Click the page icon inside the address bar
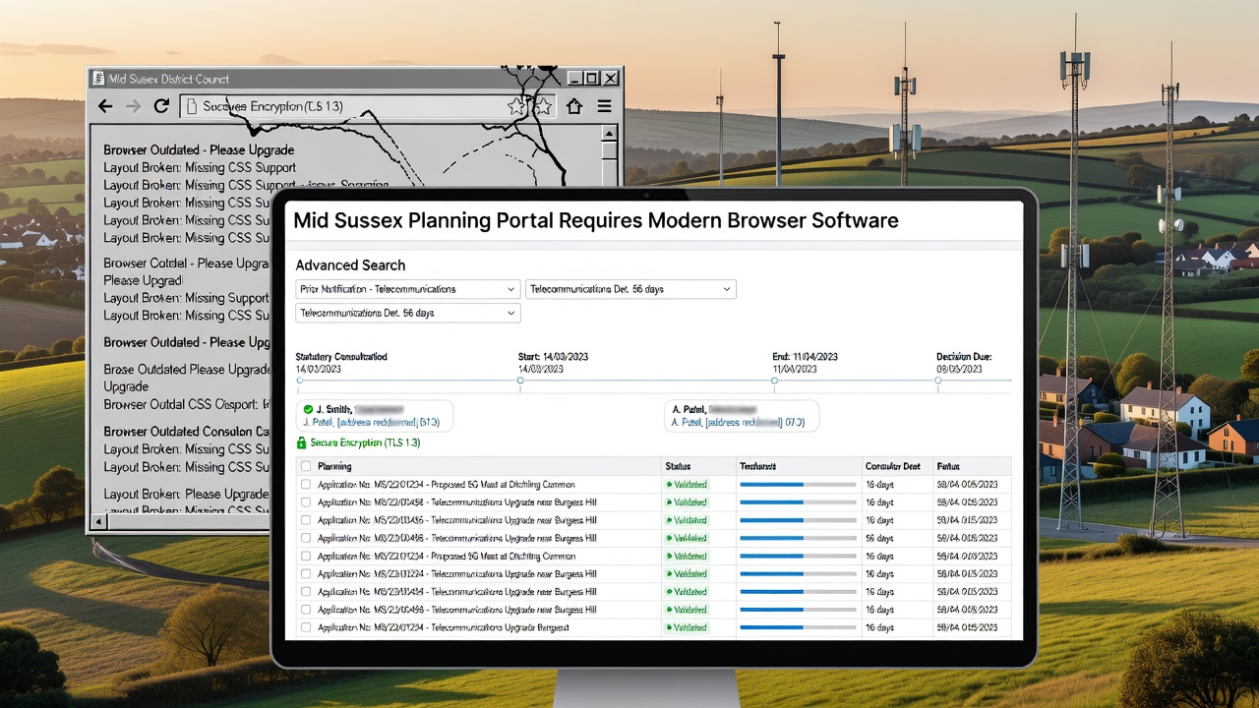1259x708 pixels. pyautogui.click(x=193, y=106)
